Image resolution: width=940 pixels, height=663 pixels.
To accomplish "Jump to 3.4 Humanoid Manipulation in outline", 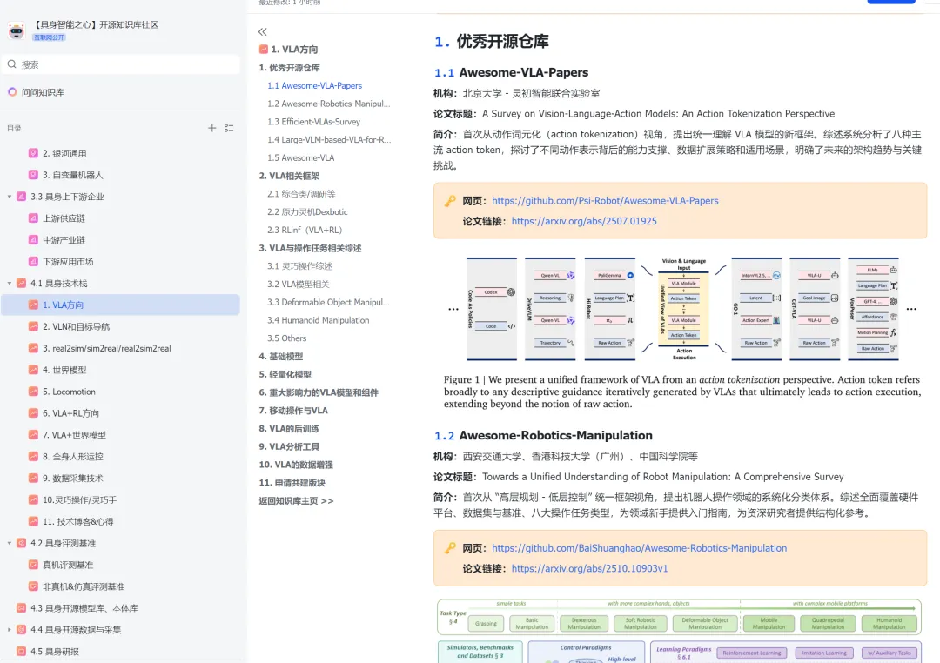I will click(x=319, y=320).
